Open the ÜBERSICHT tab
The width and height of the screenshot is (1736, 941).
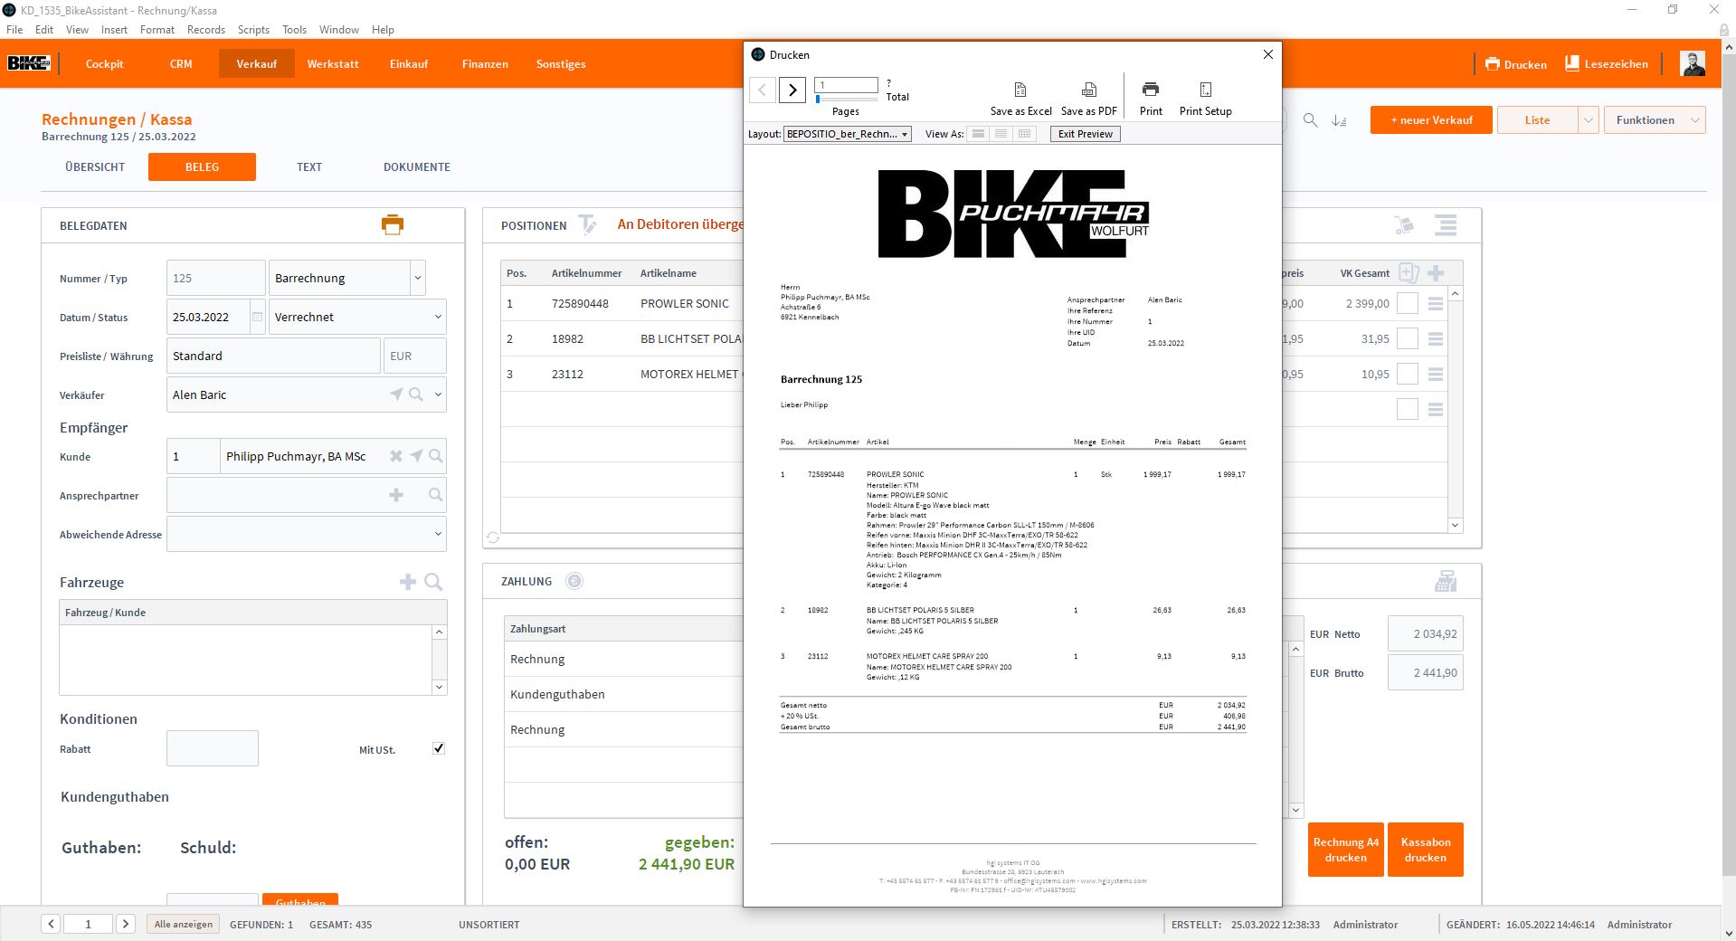point(95,166)
